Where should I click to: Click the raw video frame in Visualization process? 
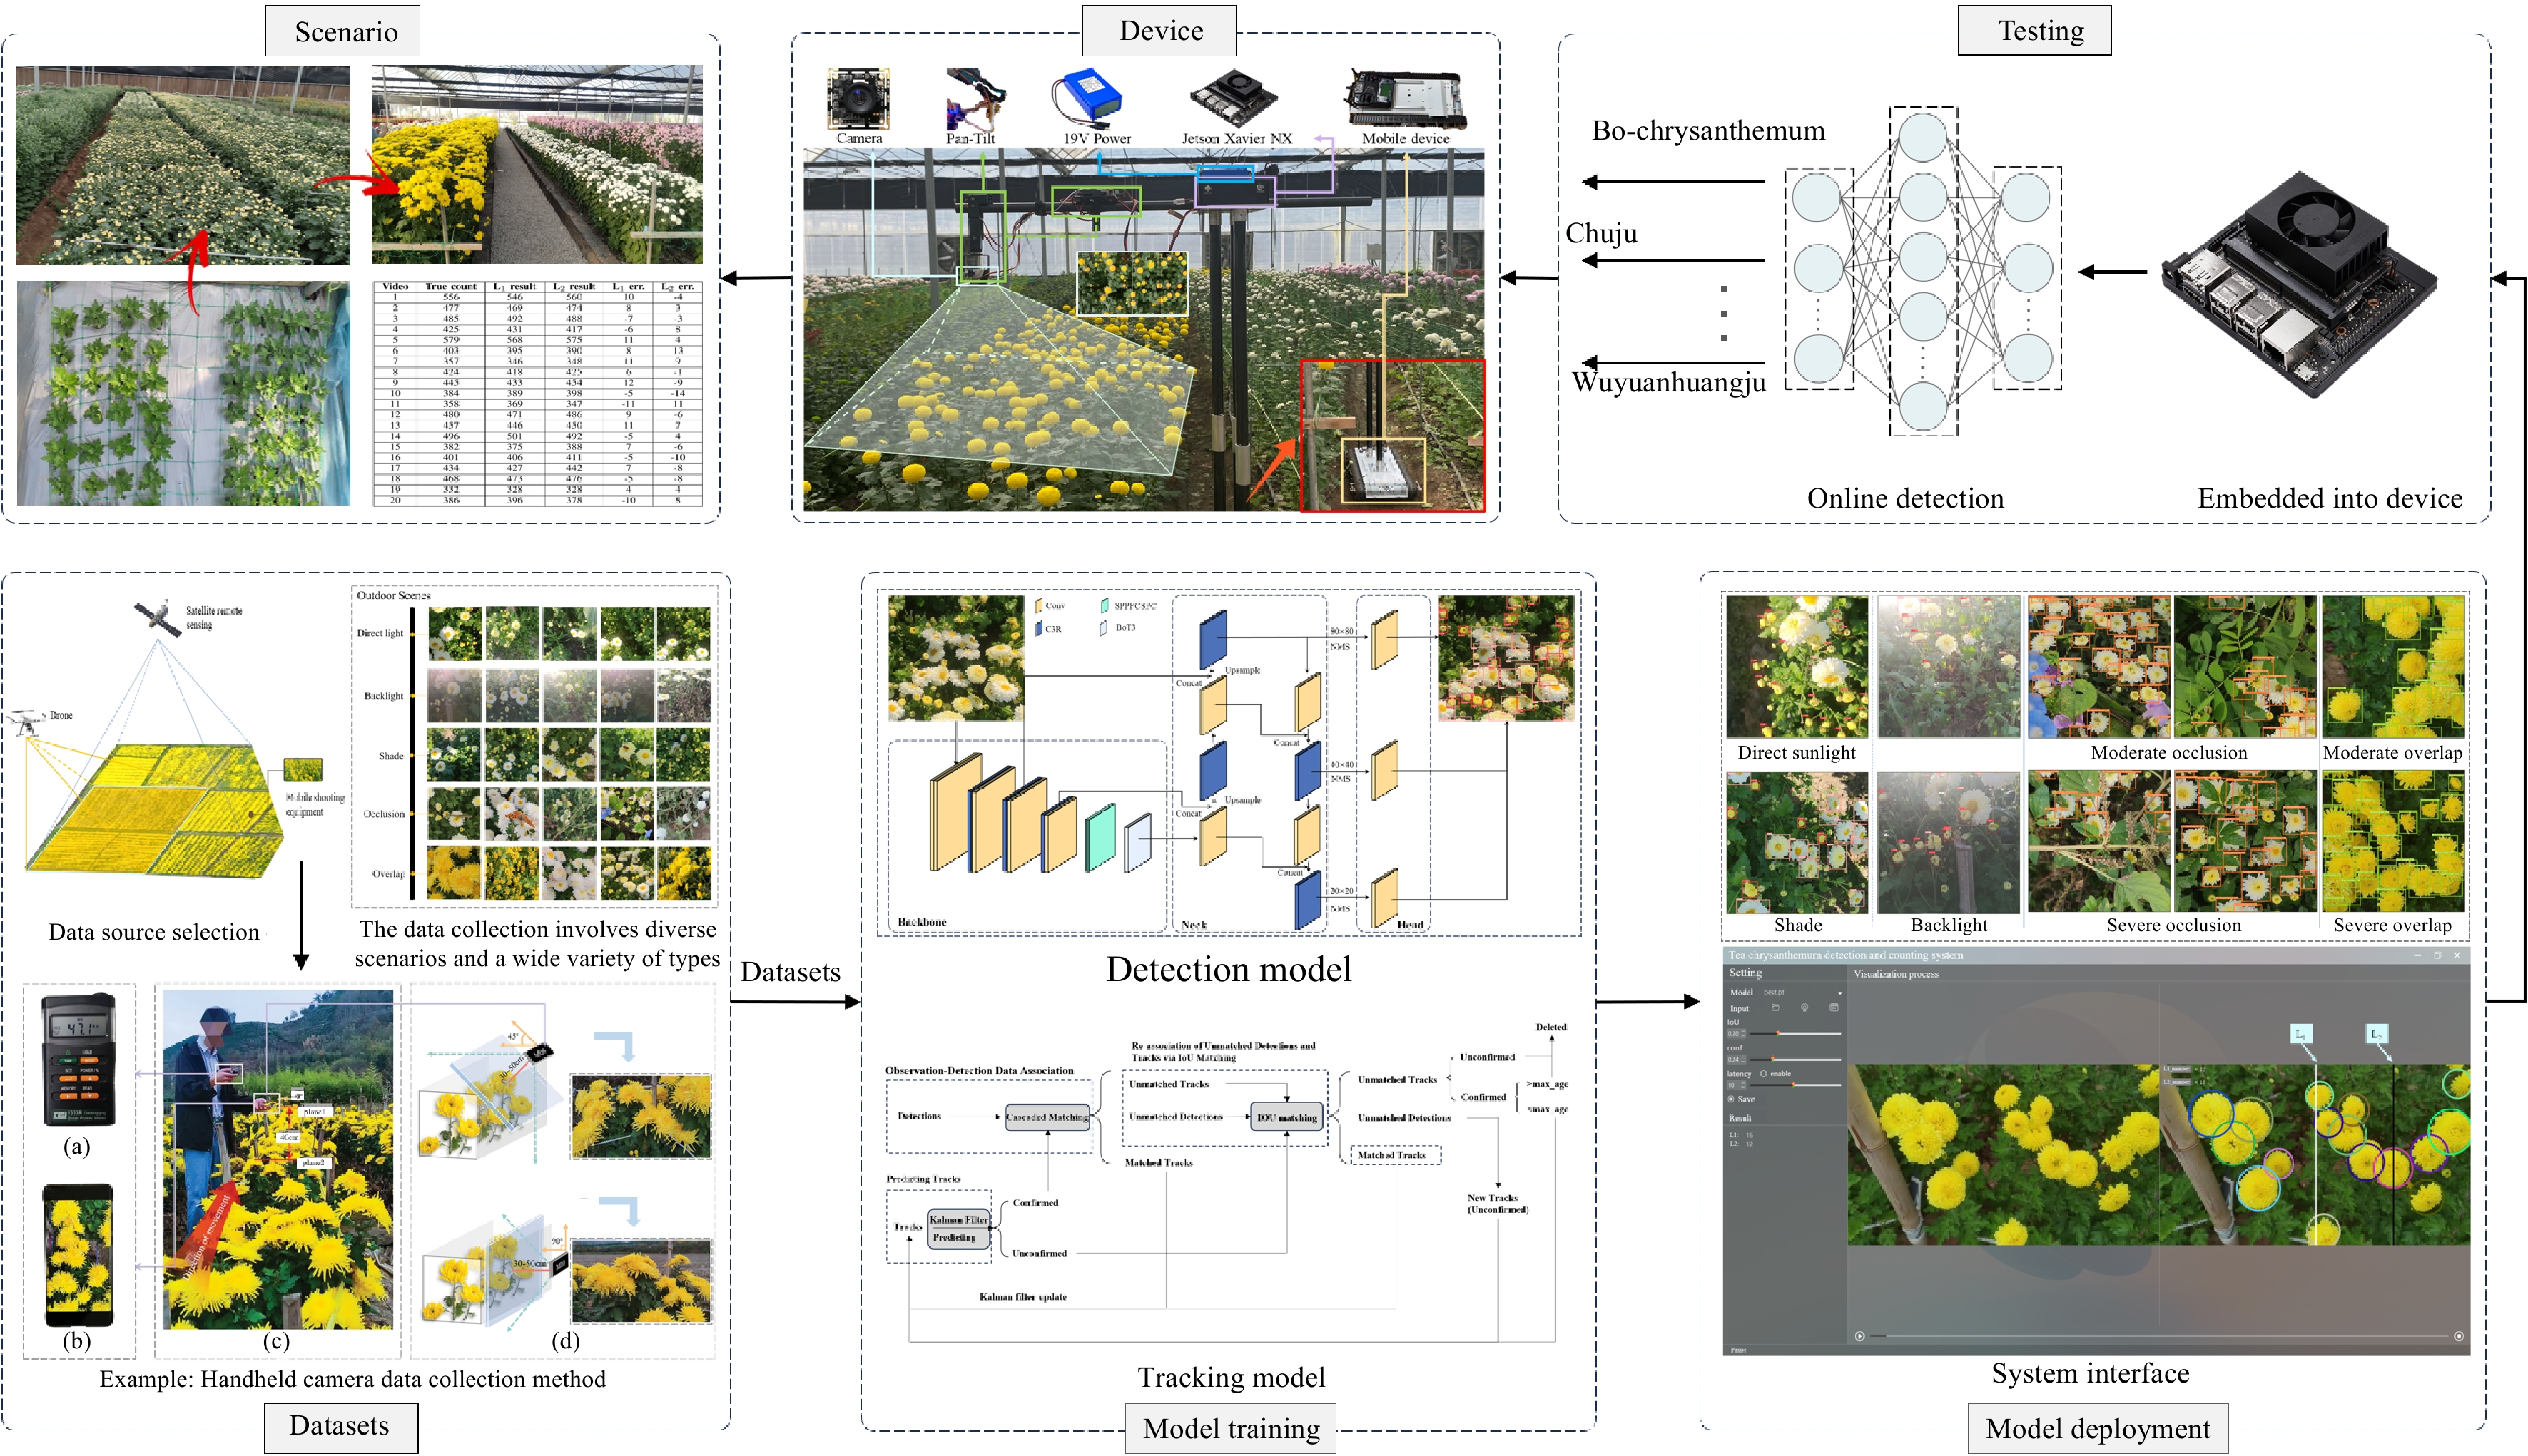2003,1154
